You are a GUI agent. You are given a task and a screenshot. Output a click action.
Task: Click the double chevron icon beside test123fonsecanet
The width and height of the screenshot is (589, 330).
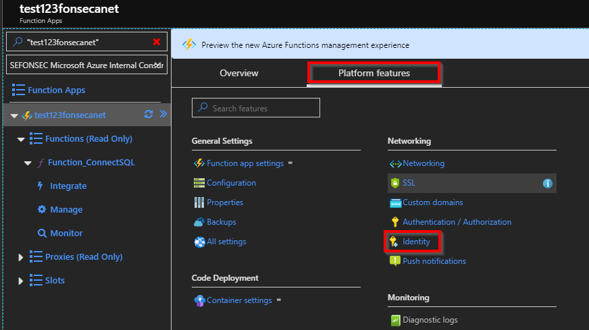[163, 115]
